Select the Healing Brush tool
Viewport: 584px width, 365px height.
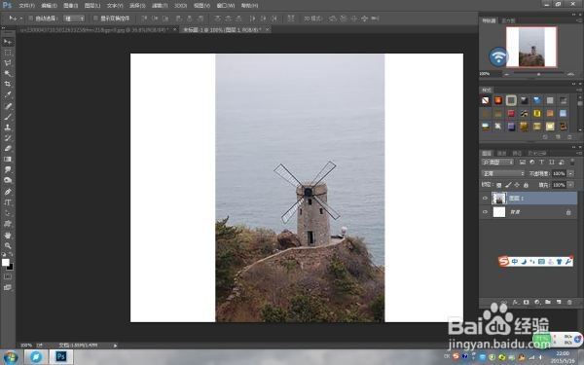(8, 106)
